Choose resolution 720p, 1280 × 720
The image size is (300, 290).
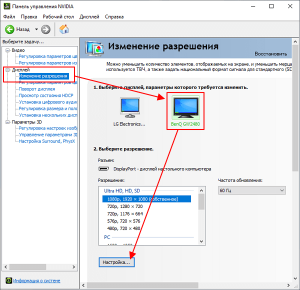click(125, 206)
